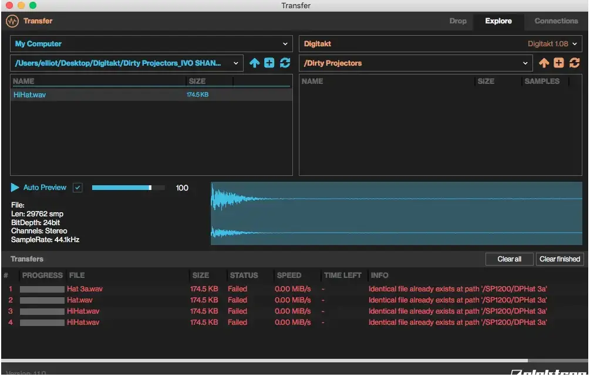Click Clear all to remove transfers
Viewport: 590px width, 377px height.
(x=509, y=259)
